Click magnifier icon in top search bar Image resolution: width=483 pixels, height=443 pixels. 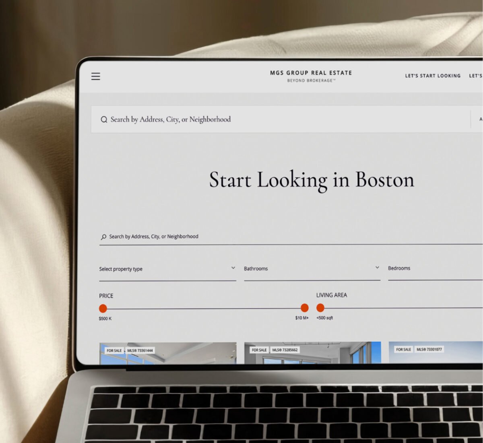pos(104,120)
